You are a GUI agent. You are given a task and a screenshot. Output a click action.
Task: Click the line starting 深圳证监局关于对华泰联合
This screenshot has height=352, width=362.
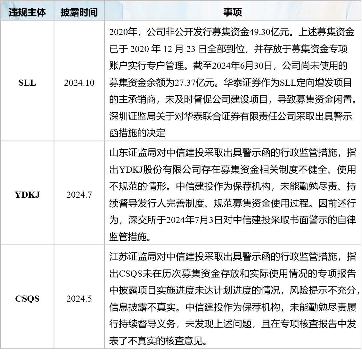231,116
